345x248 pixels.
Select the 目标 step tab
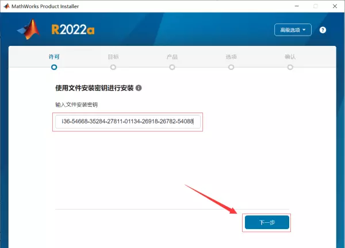(113, 57)
